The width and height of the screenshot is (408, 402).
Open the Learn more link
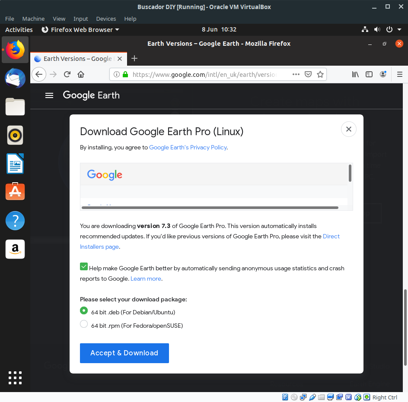coord(146,279)
